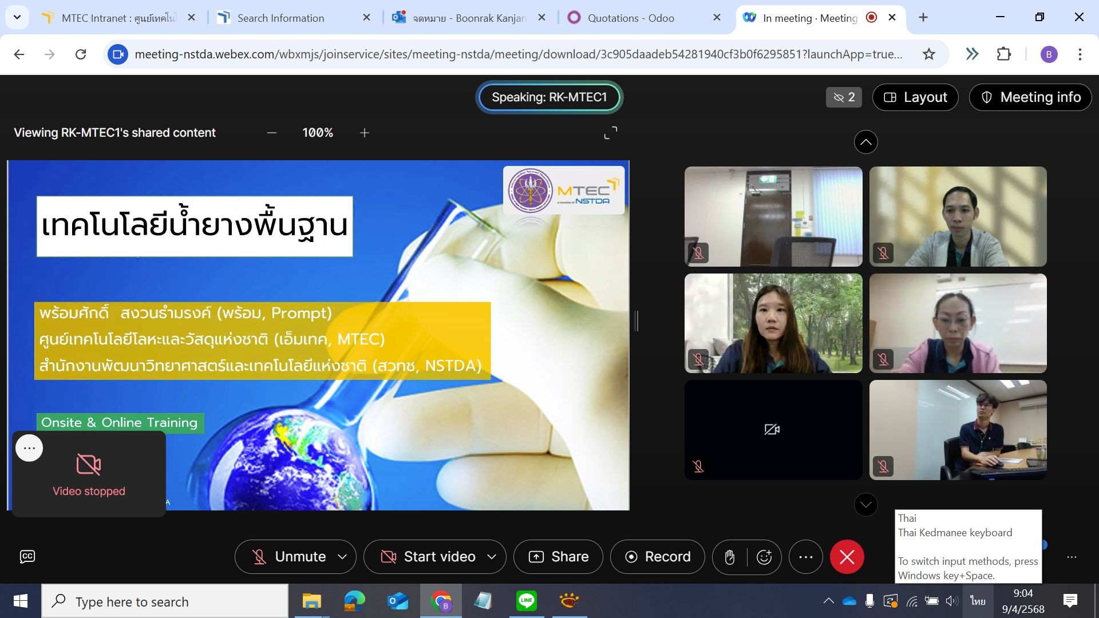This screenshot has height=618, width=1099.
Task: Open File Explorer from taskbar
Action: tap(312, 601)
